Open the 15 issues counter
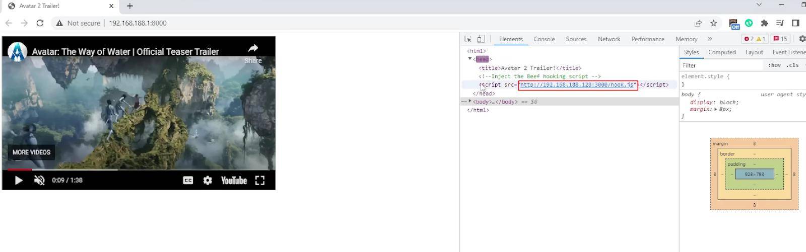Viewport: 806px width, 252px height. 780,39
